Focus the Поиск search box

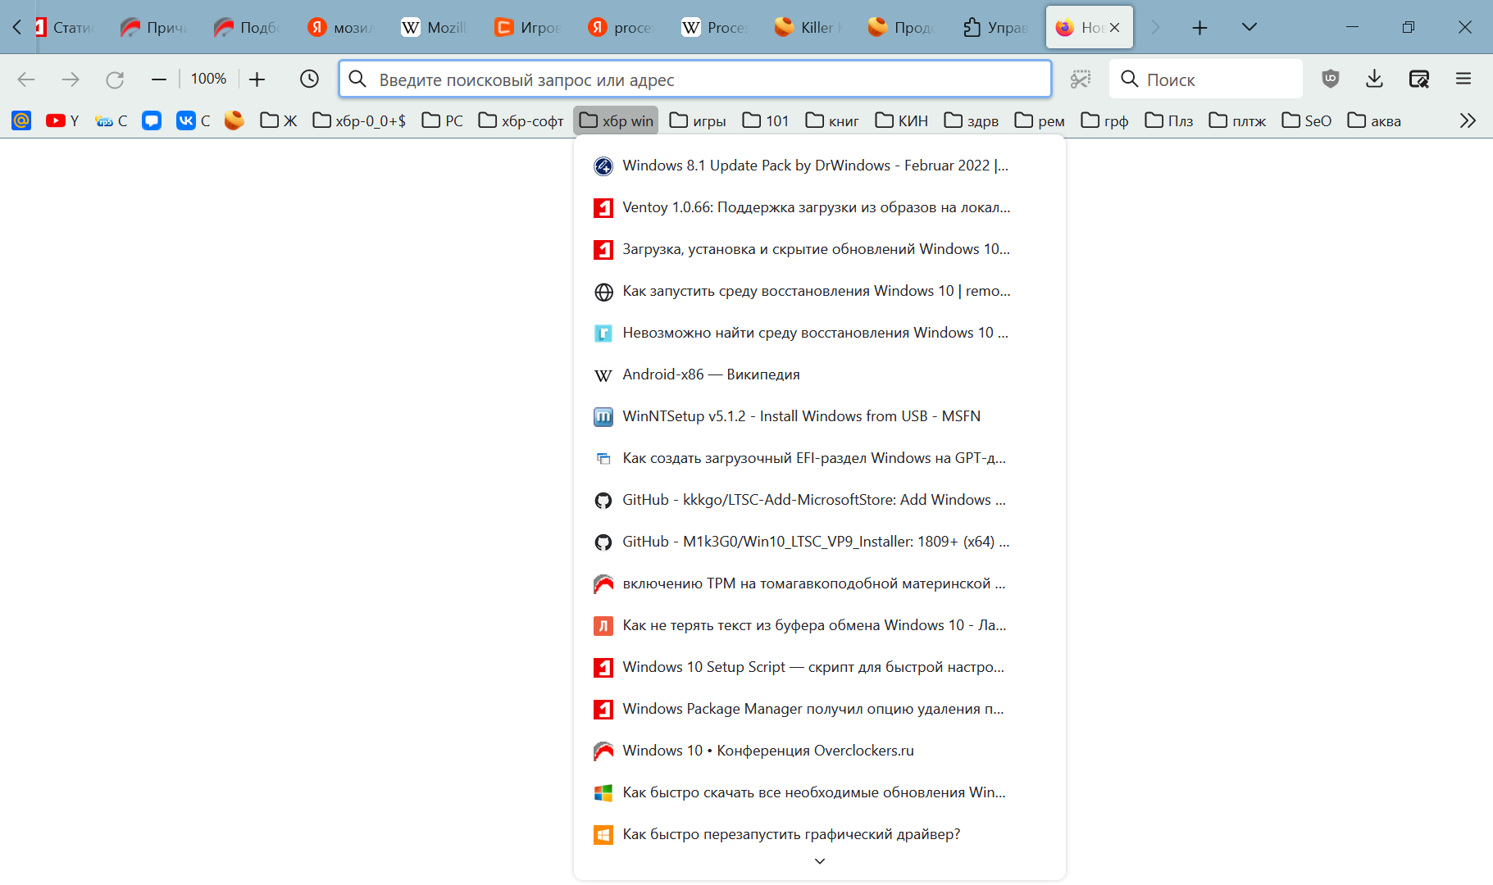pos(1206,79)
